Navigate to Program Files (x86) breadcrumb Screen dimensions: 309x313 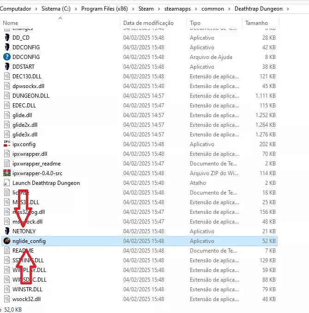pos(104,9)
